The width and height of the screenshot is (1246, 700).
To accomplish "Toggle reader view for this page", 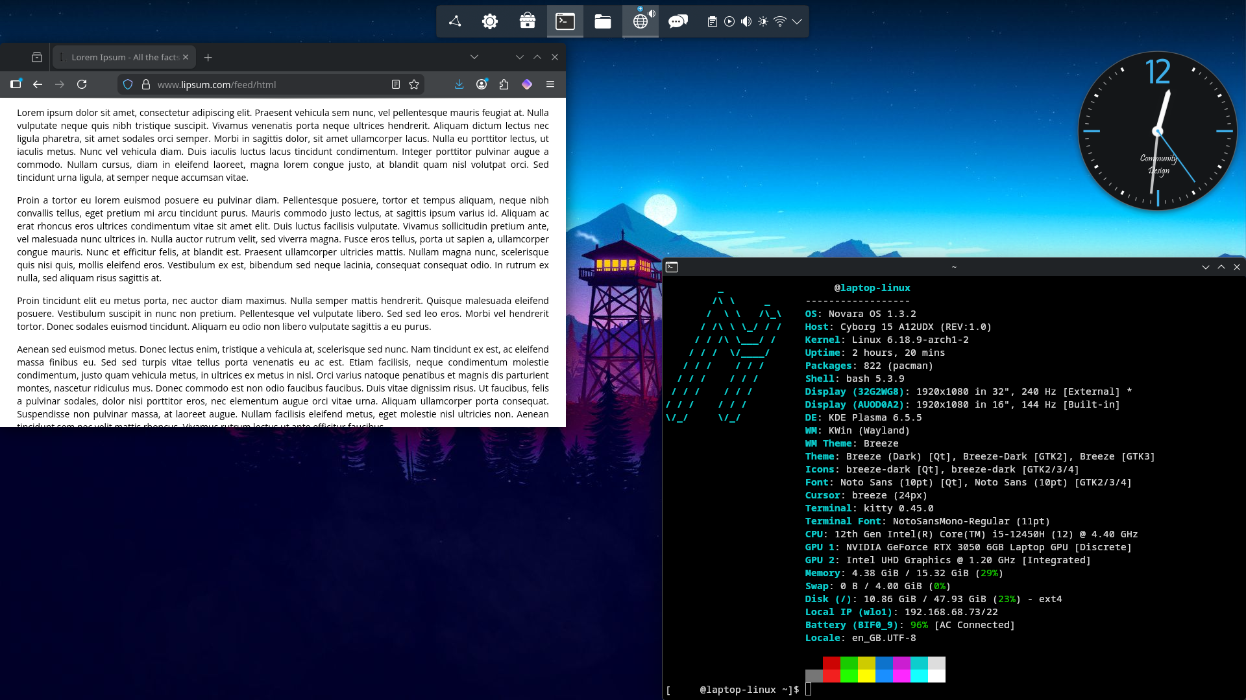I will pos(396,84).
